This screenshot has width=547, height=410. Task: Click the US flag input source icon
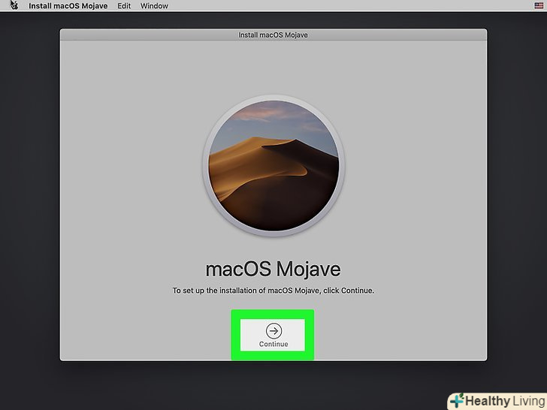[539, 5]
